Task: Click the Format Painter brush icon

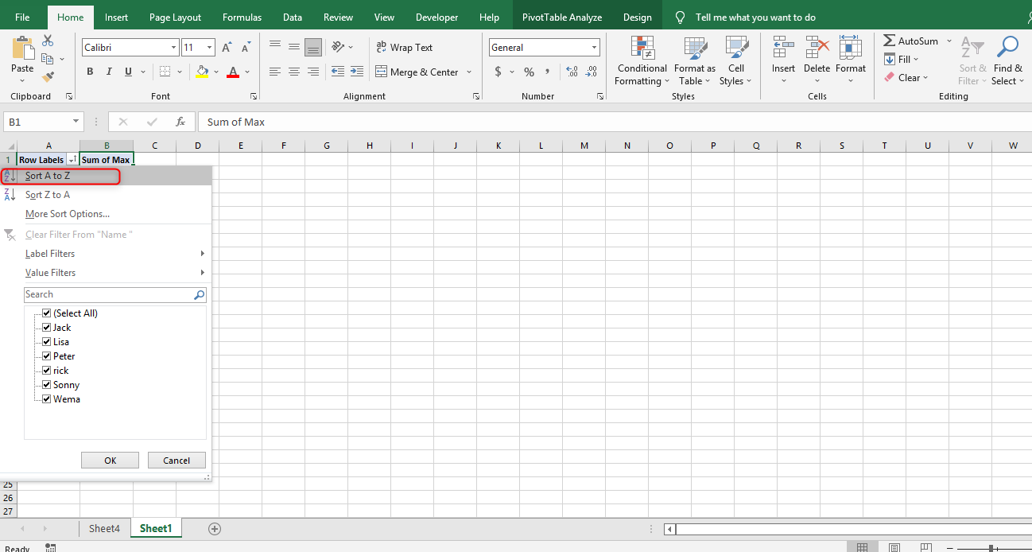Action: tap(48, 77)
